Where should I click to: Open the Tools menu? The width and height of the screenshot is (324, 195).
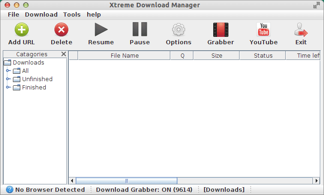72,14
